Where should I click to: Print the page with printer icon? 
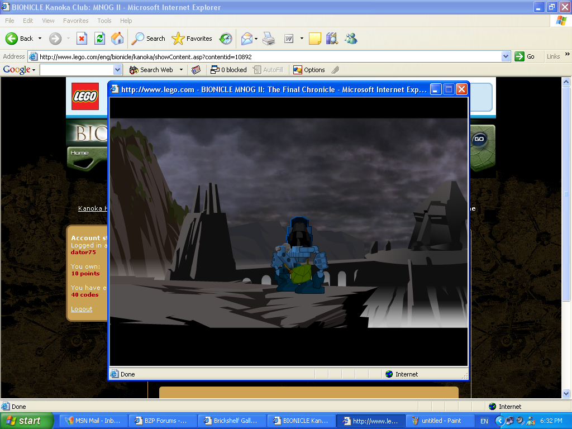click(269, 39)
